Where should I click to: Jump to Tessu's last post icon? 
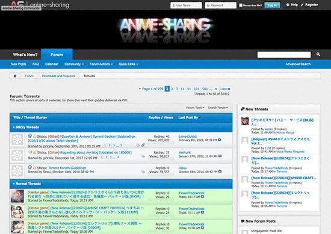pos(220,171)
